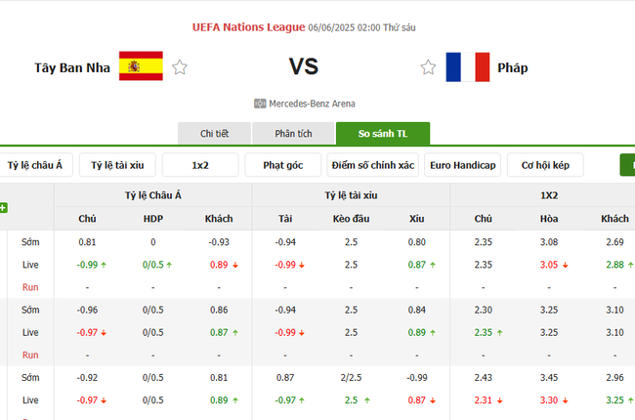Favorite Tây Ban Nha with the star
Viewport: 635px width, 420px height.
tap(180, 67)
